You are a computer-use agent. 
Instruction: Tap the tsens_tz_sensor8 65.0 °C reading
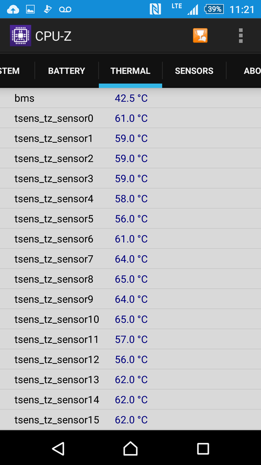[x=131, y=279]
